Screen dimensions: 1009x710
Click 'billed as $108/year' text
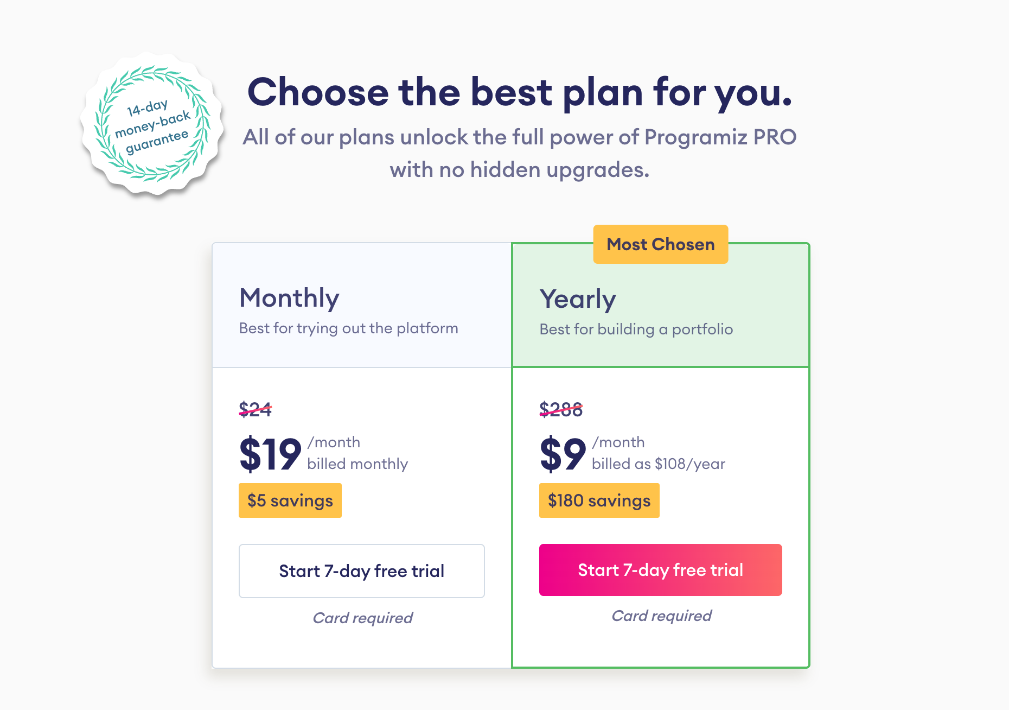[x=659, y=464]
